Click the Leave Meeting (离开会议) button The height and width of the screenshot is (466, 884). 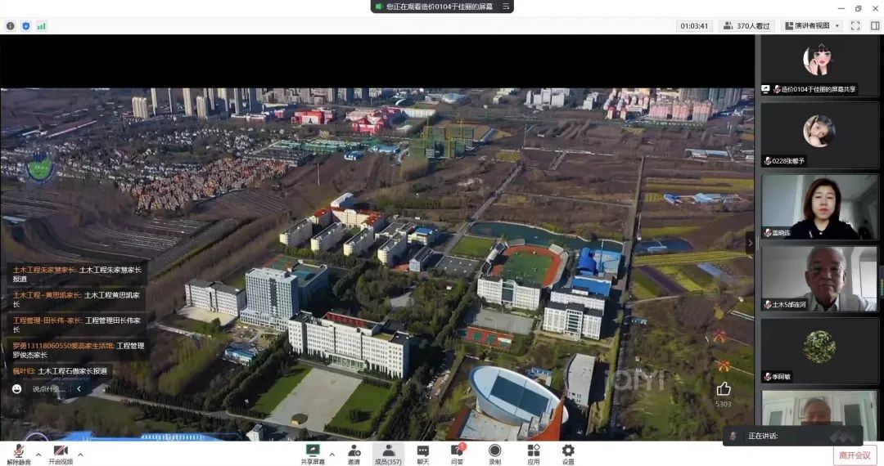[855, 455]
